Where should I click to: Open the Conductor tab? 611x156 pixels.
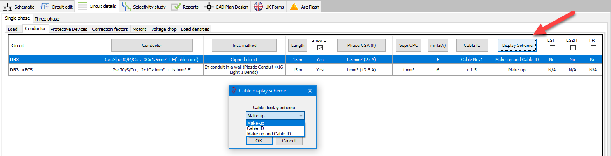pos(35,29)
